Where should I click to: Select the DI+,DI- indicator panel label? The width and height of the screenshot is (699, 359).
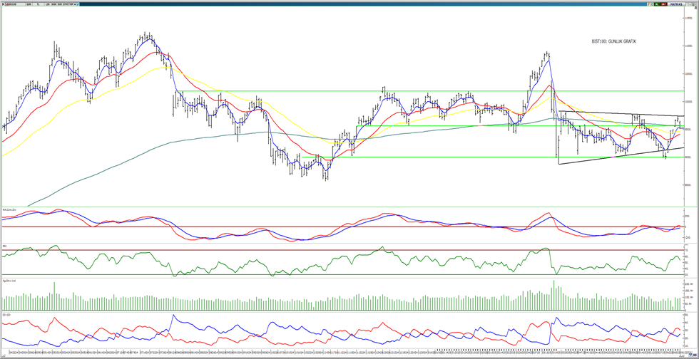click(x=6, y=313)
